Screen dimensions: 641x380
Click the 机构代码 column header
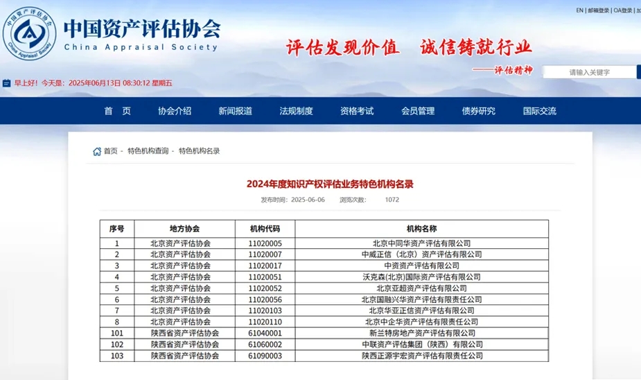[x=265, y=229]
